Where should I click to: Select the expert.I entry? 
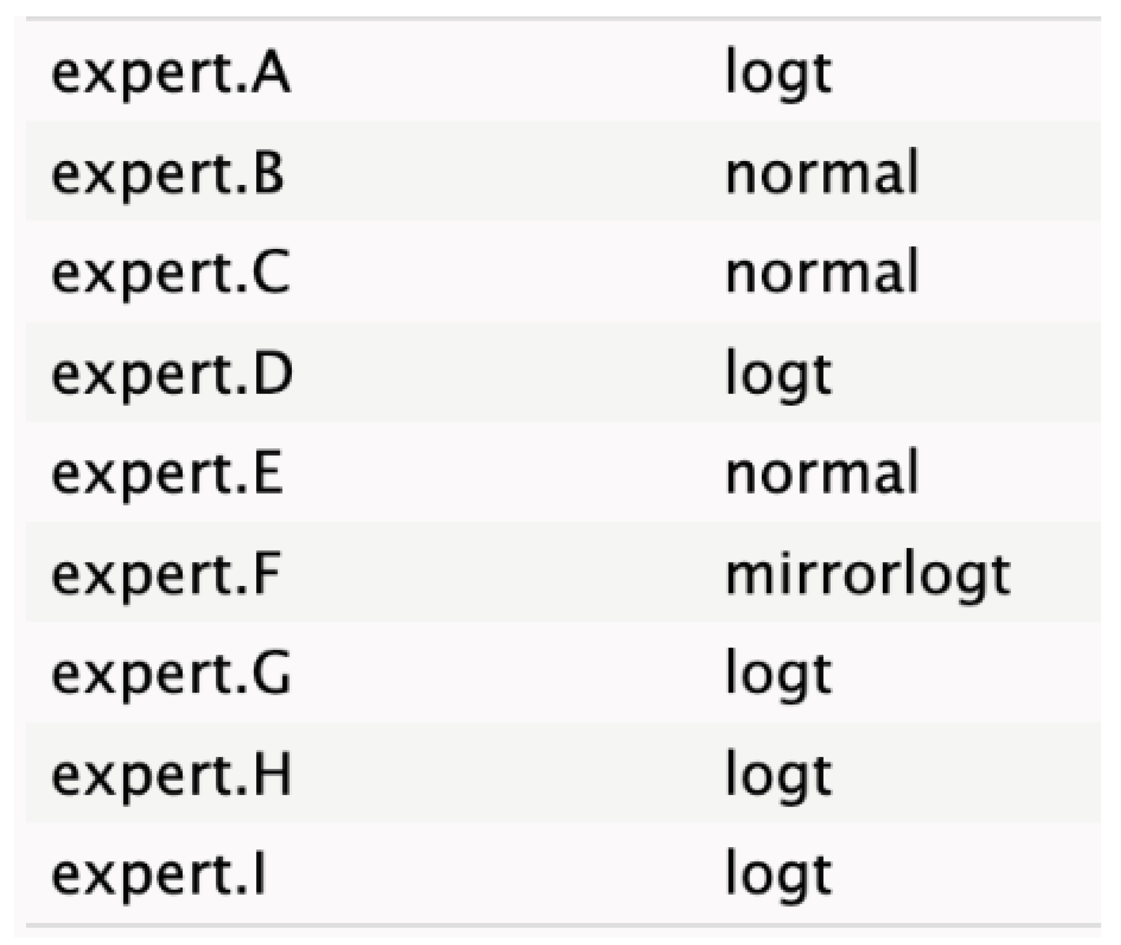(159, 876)
